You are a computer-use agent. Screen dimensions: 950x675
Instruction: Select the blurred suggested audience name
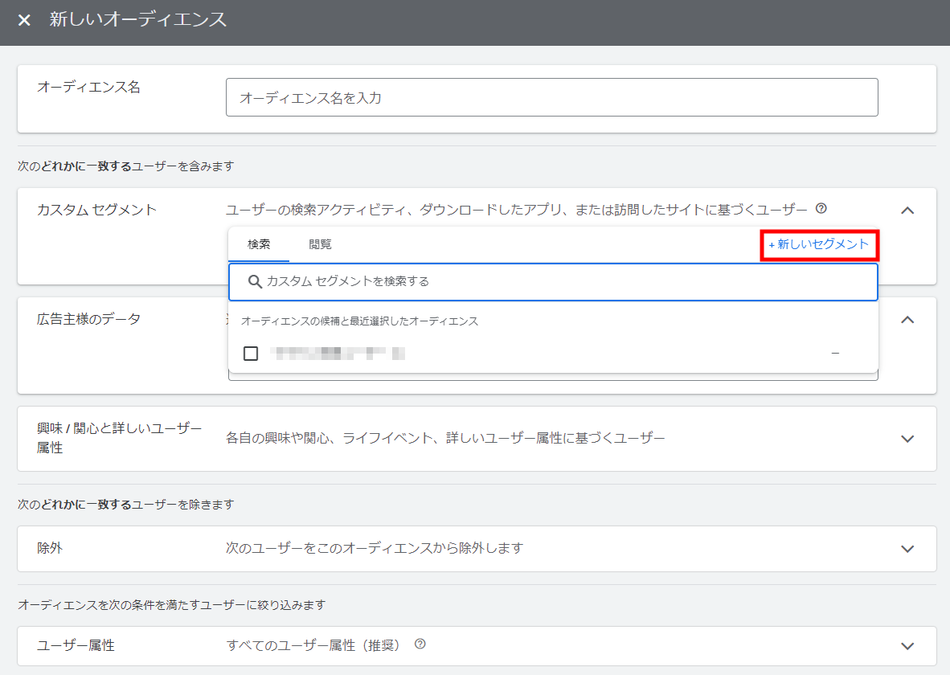pos(337,354)
